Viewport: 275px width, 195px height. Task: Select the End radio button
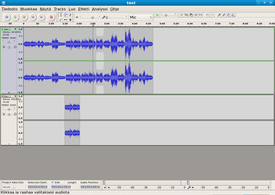[x=53, y=182]
